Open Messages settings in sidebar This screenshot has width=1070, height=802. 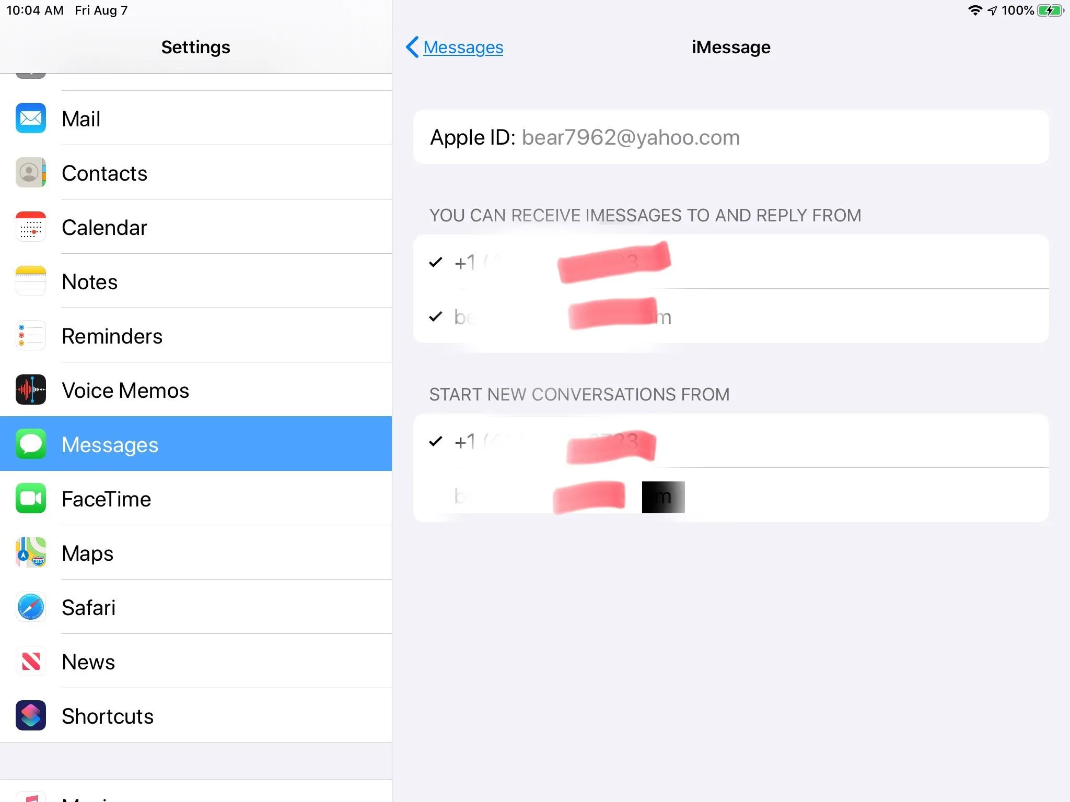coord(196,444)
